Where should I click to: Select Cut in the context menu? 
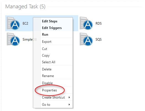(x=44, y=49)
